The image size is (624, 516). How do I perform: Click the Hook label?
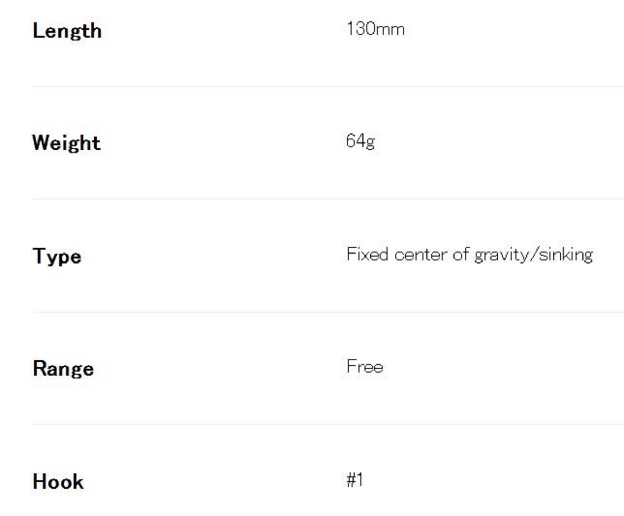[58, 481]
